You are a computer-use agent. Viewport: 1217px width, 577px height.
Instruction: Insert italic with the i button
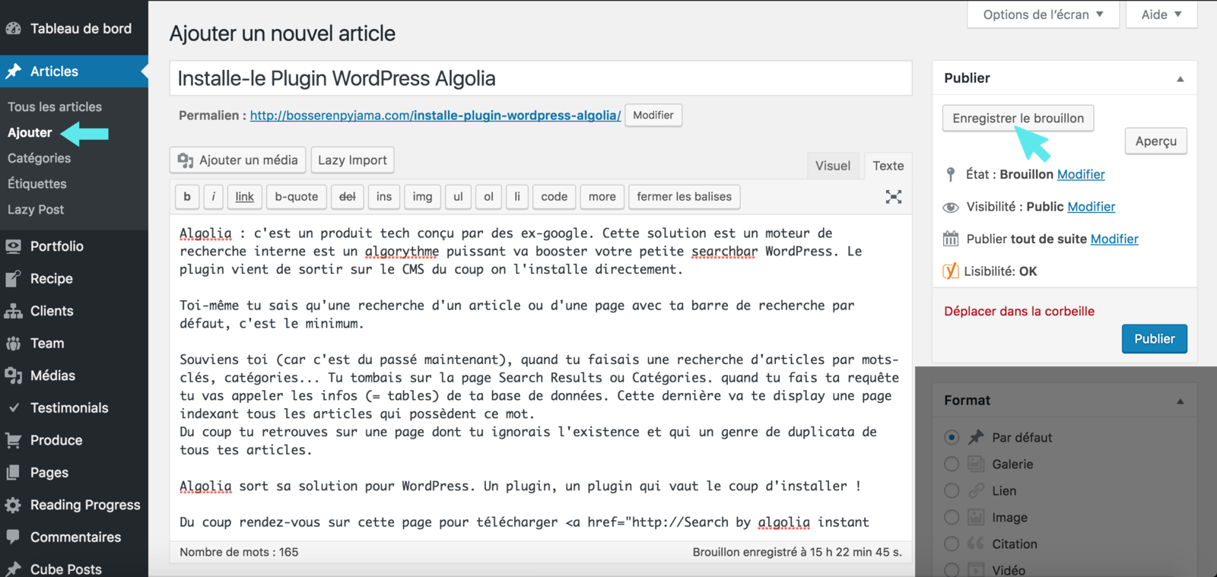213,197
